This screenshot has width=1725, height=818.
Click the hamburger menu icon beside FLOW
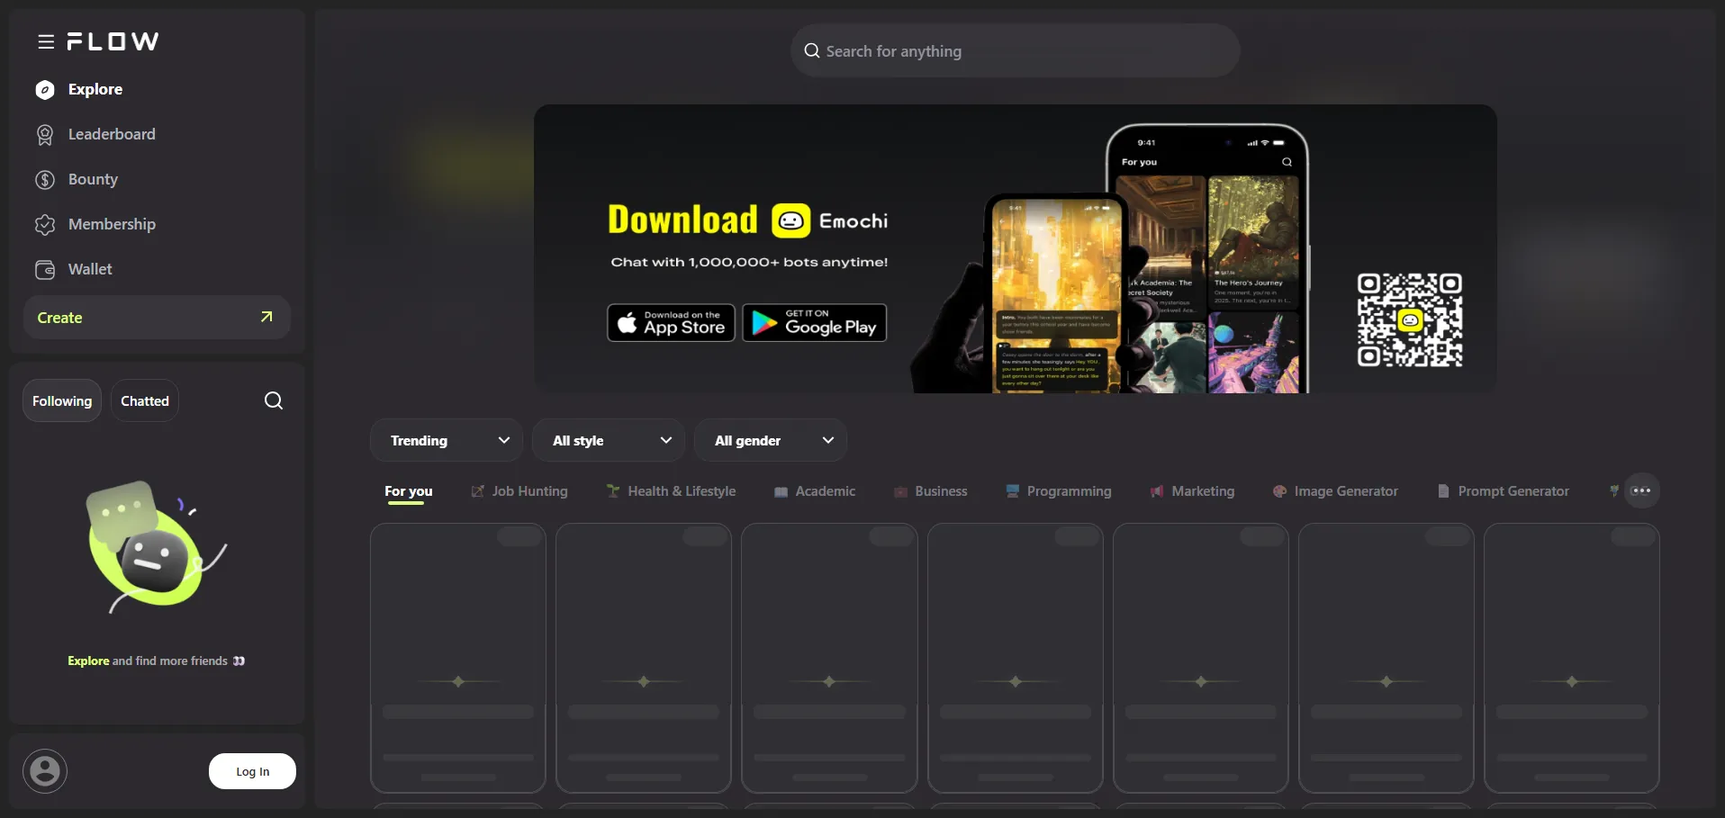pos(46,41)
